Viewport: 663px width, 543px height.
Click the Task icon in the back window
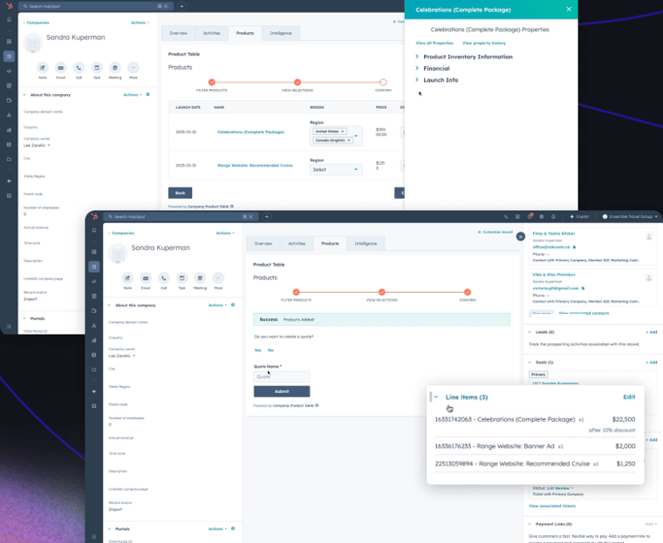(x=97, y=68)
